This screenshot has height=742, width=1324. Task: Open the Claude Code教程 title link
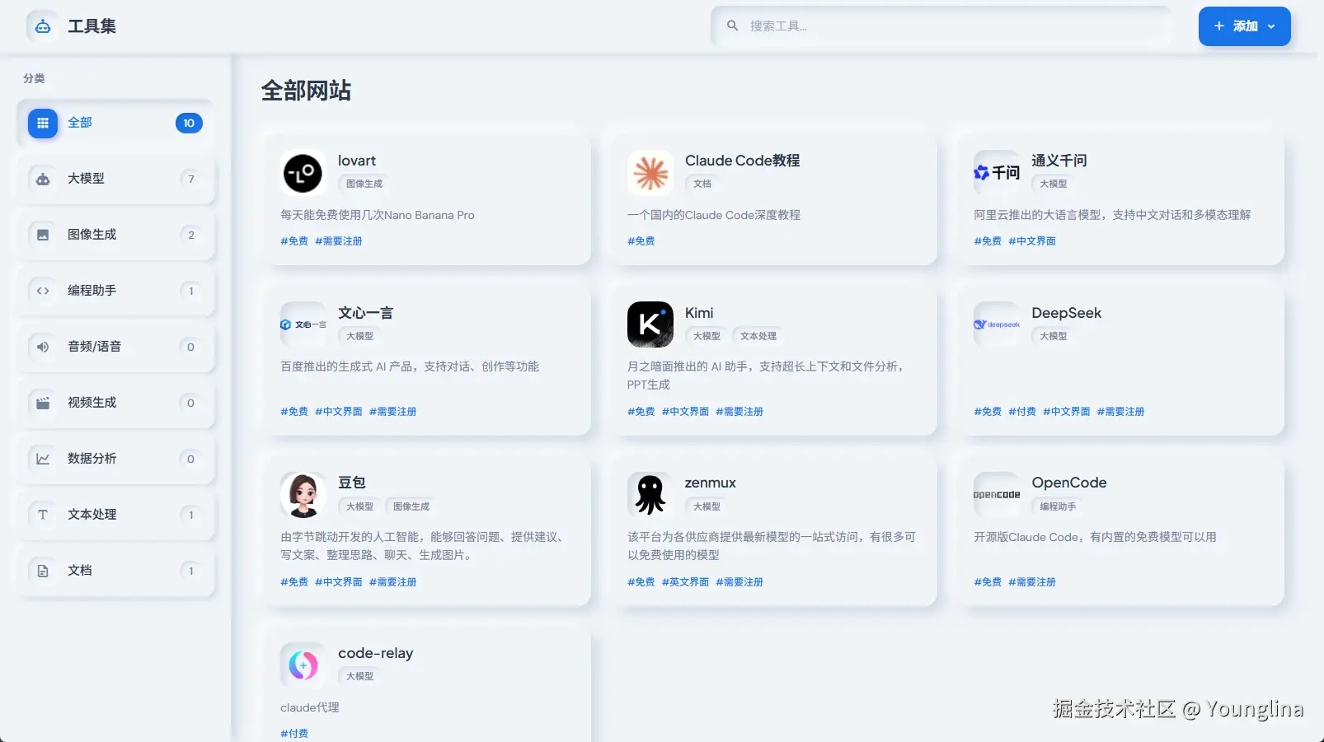(x=743, y=161)
